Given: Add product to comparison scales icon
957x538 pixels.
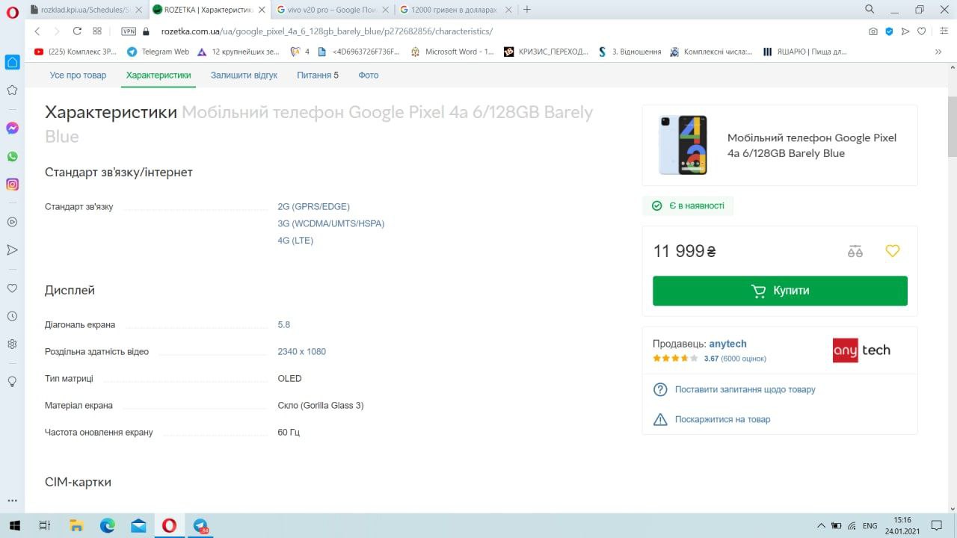Looking at the screenshot, I should (855, 251).
